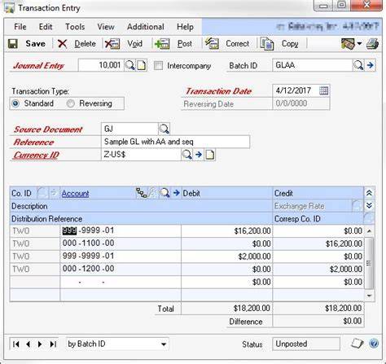This screenshot has width=386, height=364.
Task: Open Account lookup magnifier in grid header
Action: click(164, 193)
